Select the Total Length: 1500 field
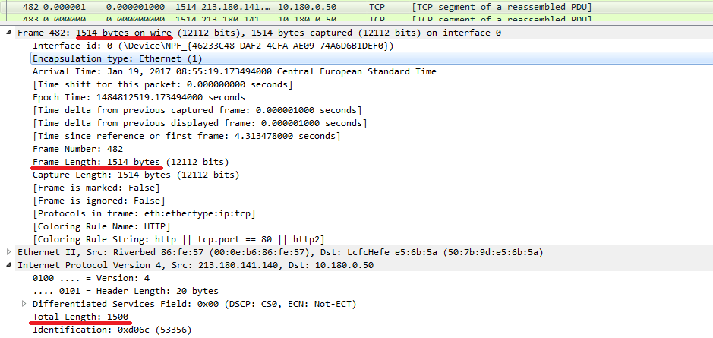This screenshot has width=713, height=338. [80, 316]
